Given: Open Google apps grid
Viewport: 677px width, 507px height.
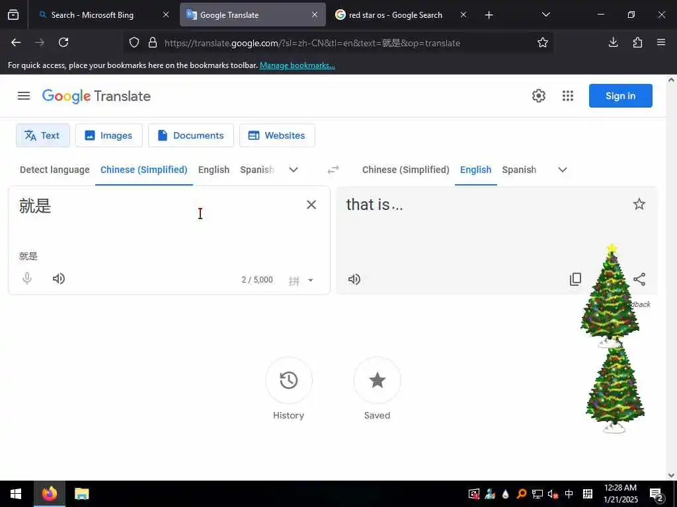Looking at the screenshot, I should click(568, 96).
